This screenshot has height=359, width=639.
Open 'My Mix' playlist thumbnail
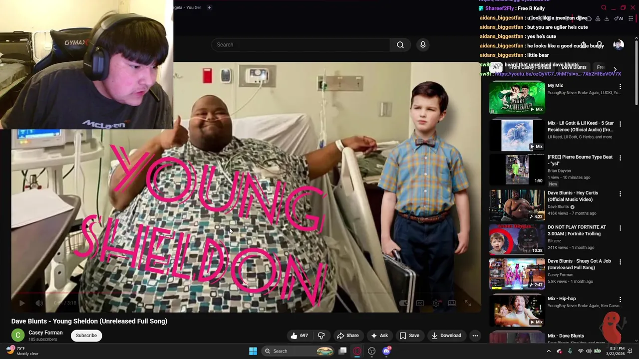pos(517,97)
